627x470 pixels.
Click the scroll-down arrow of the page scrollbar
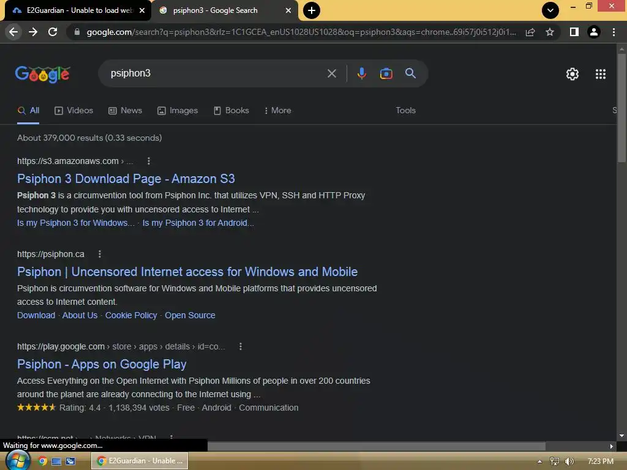pos(621,436)
